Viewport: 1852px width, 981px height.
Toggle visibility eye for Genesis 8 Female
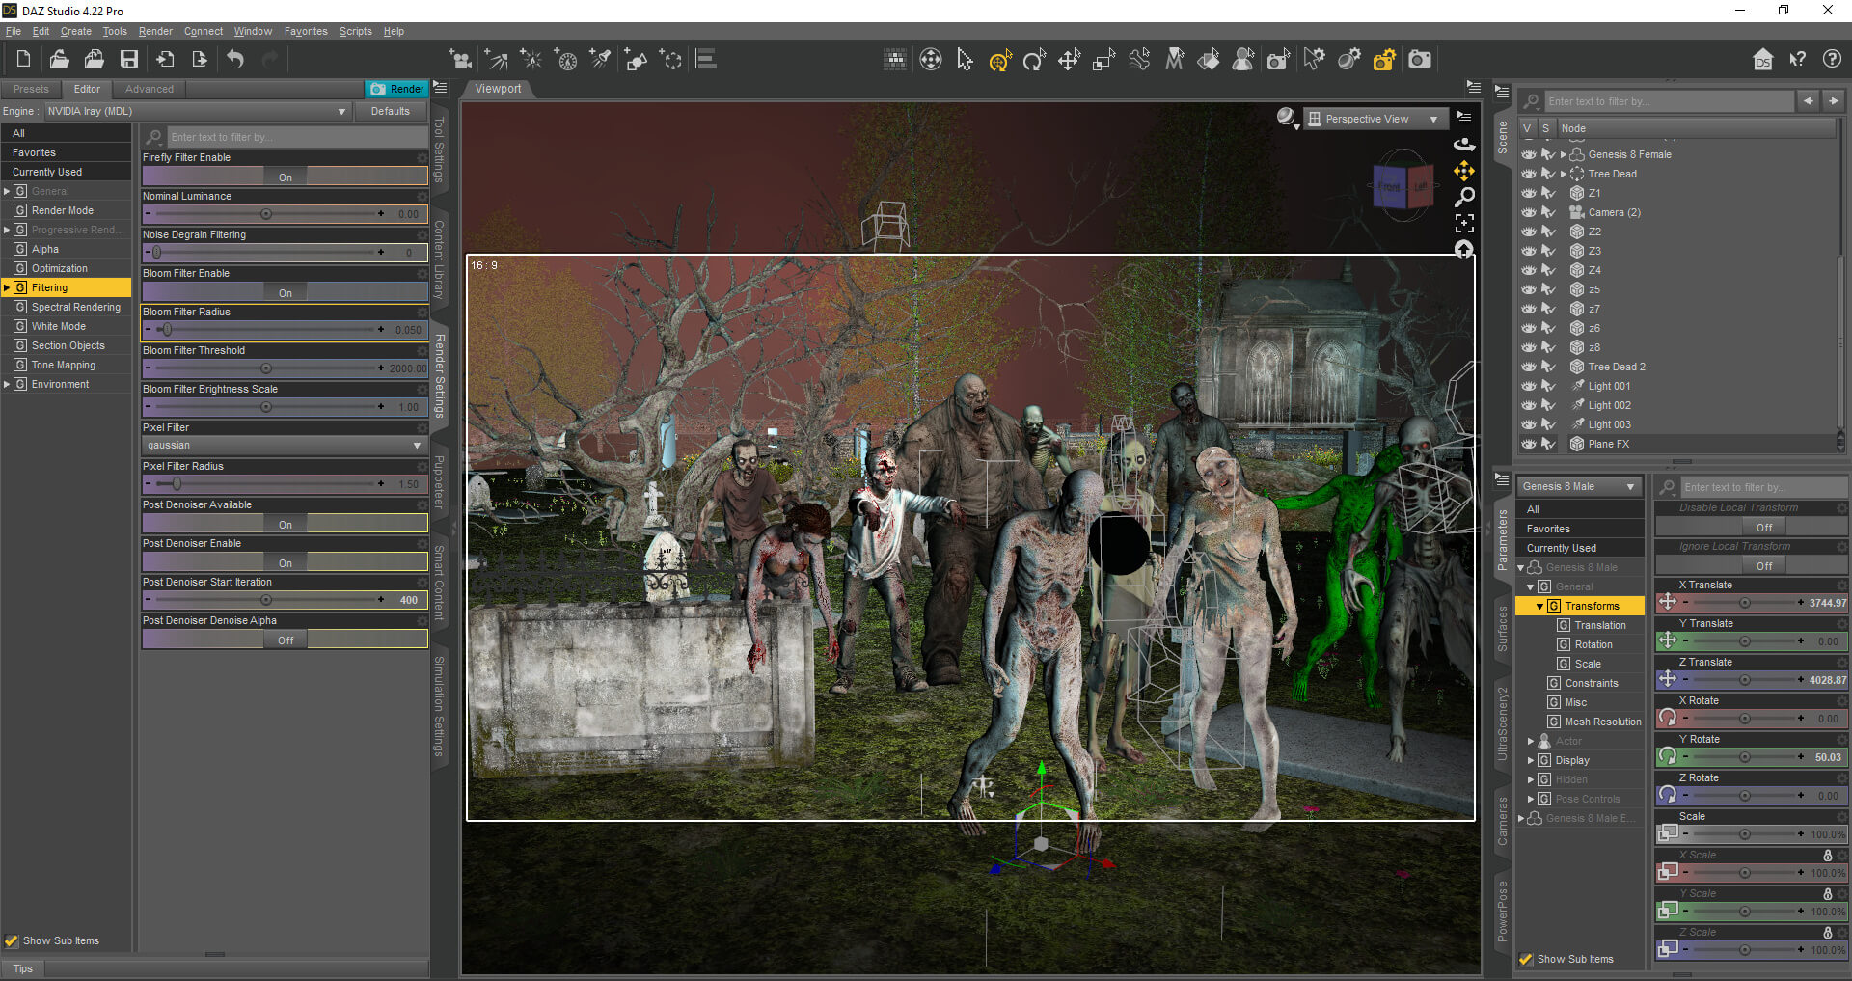[1529, 154]
